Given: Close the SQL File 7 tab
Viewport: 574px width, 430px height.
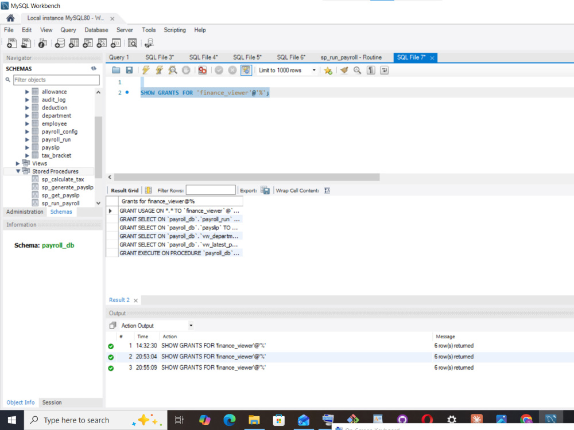Looking at the screenshot, I should tap(432, 58).
